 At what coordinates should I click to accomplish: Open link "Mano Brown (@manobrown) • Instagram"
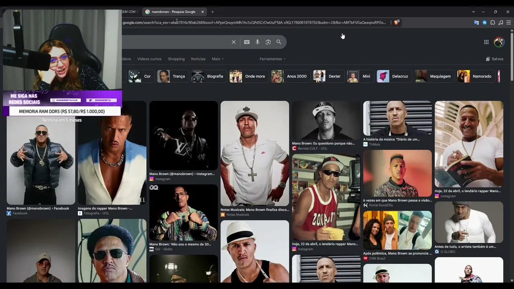[182, 174]
